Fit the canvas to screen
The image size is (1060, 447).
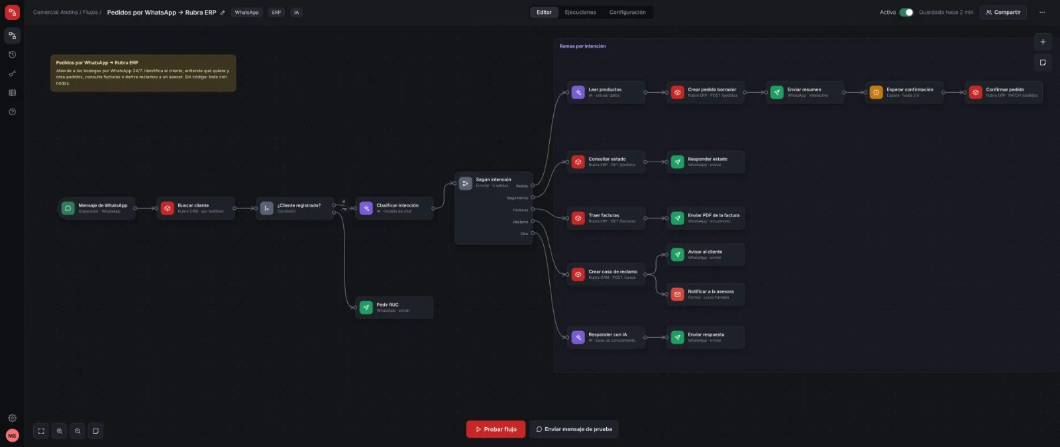tap(41, 431)
